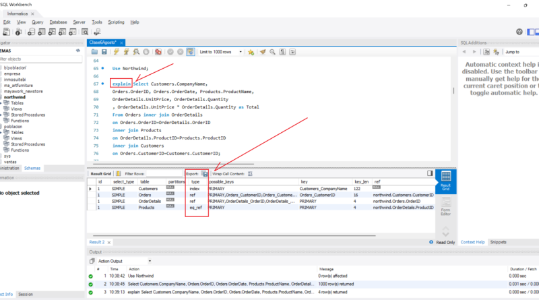Go forward in SQL Additions help

(474, 52)
